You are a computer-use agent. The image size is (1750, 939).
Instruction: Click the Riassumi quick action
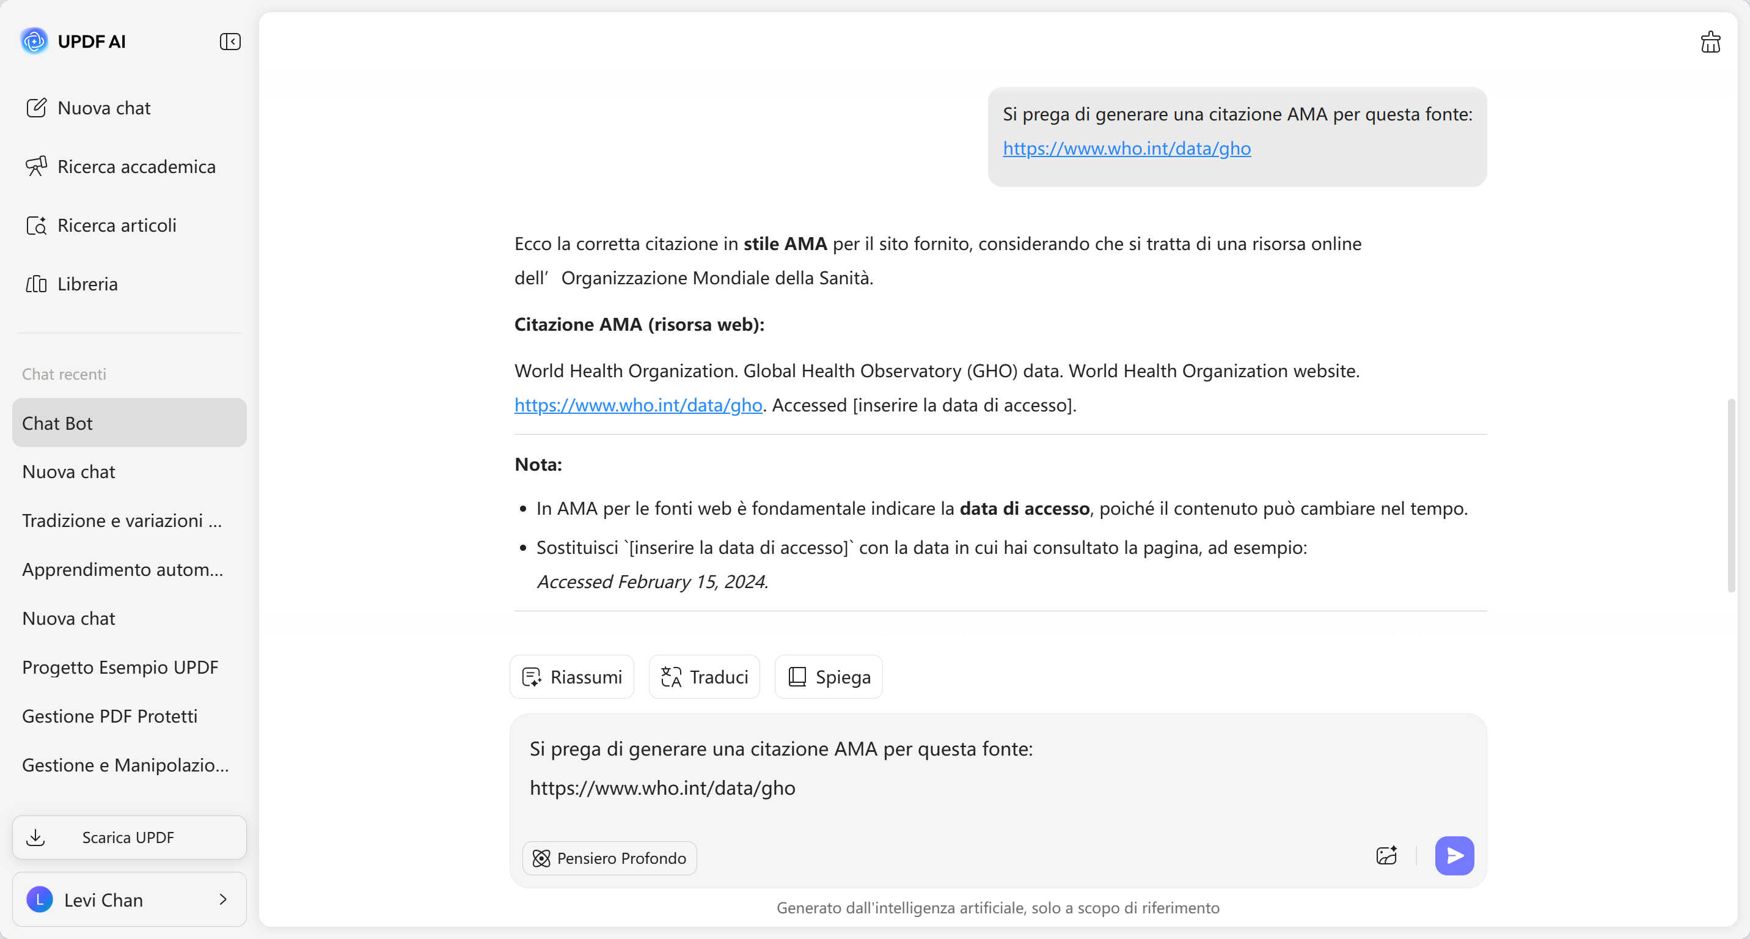572,677
